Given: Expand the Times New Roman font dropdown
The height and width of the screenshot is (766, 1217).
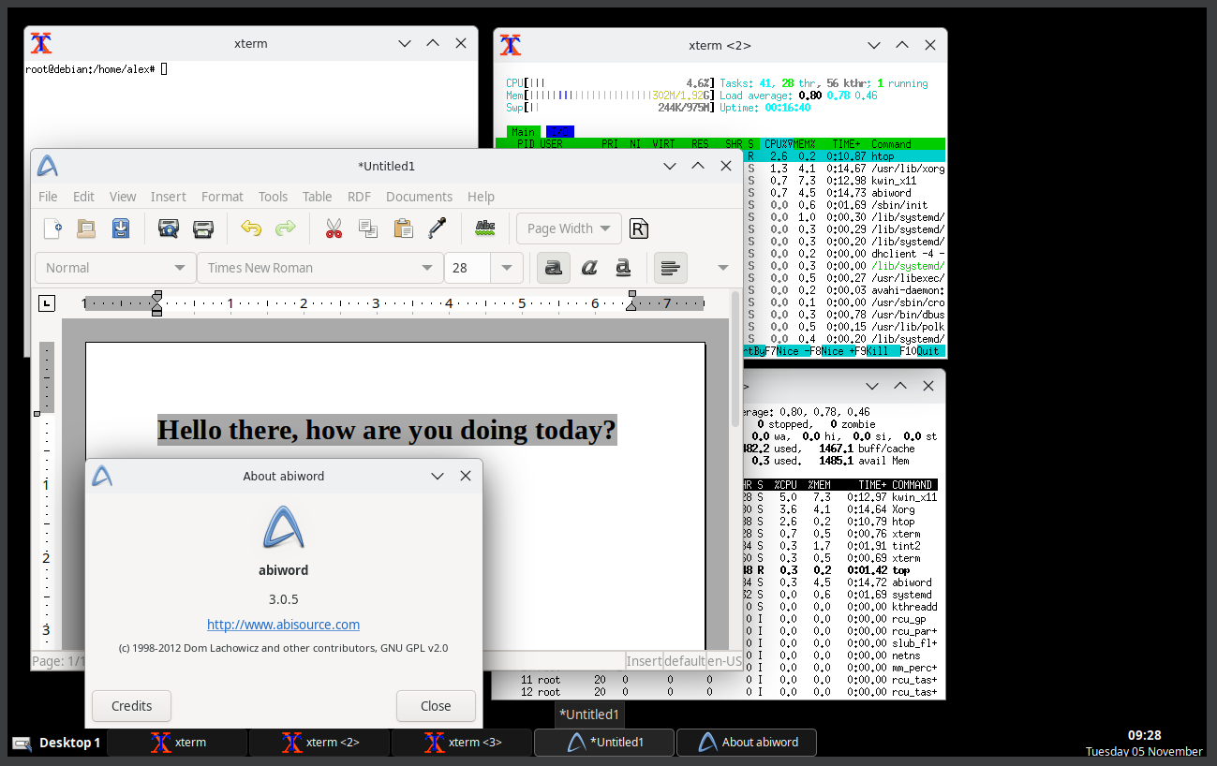Looking at the screenshot, I should [427, 268].
